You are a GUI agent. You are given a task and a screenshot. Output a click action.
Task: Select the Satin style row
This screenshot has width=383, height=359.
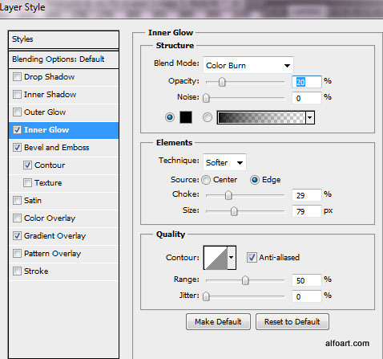pos(63,201)
